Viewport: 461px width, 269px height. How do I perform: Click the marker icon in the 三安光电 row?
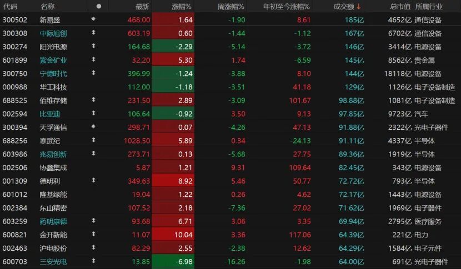tap(93, 261)
